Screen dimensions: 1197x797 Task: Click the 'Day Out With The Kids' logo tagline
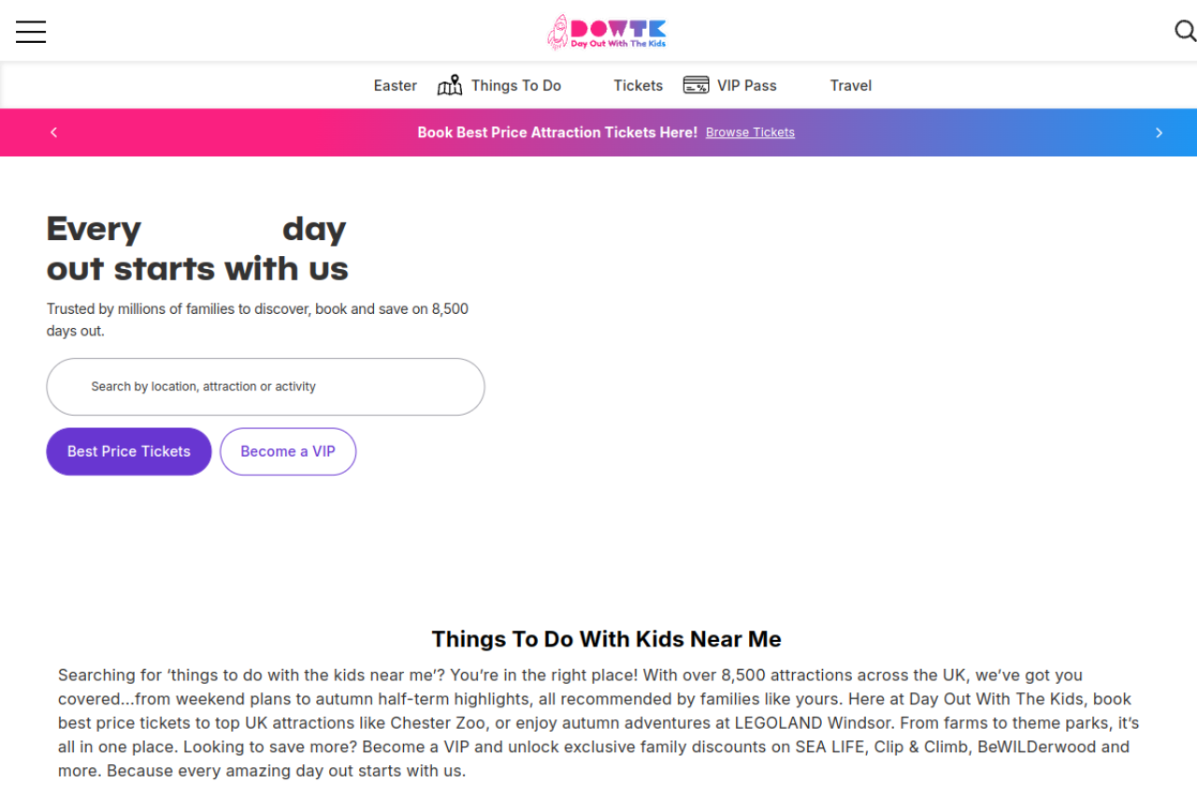618,44
